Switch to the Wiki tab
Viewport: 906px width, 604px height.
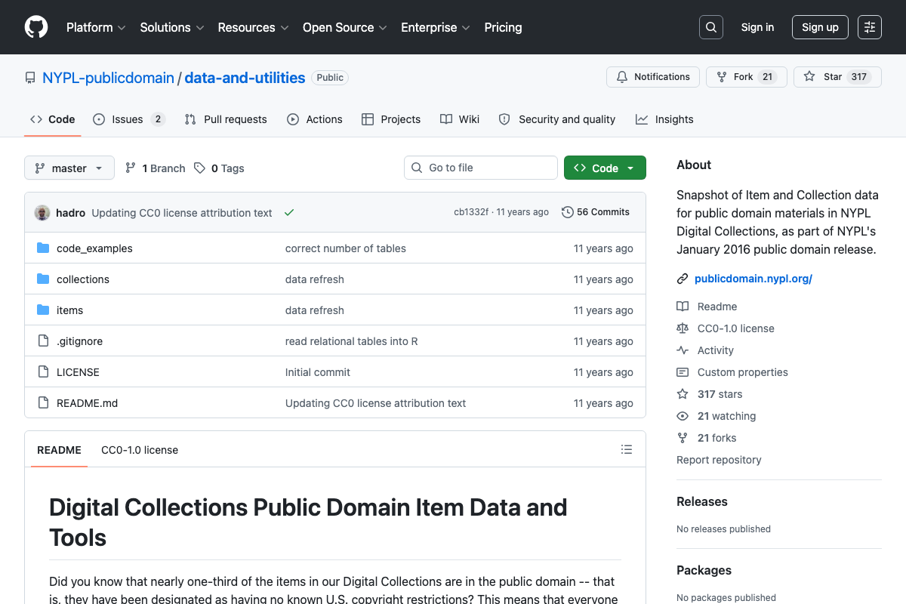coord(460,119)
